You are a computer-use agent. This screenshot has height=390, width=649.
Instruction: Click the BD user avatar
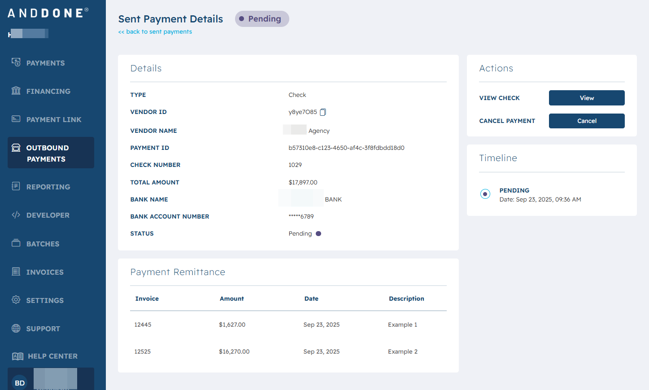(20, 383)
